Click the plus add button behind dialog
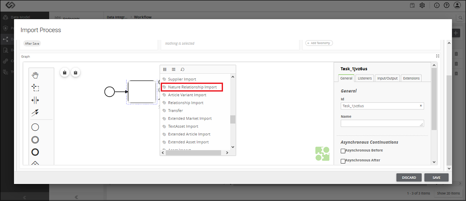 pos(456,33)
